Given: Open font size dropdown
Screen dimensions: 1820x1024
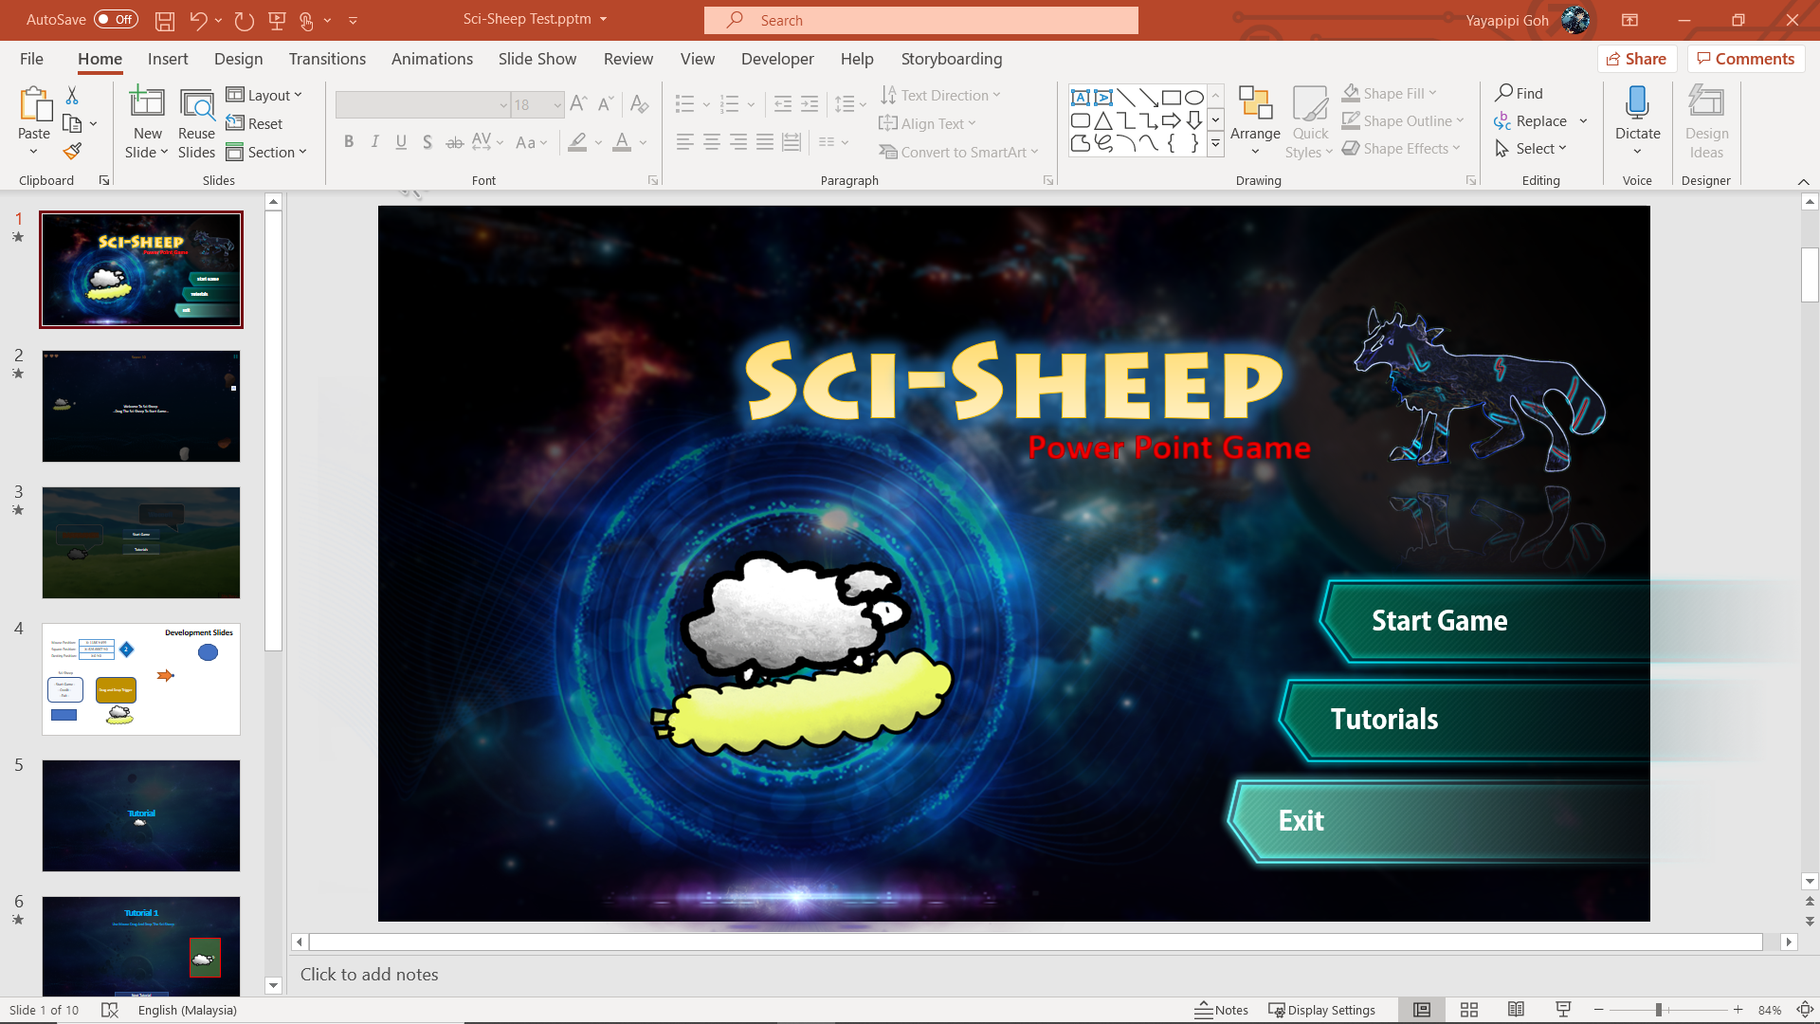Looking at the screenshot, I should [557, 104].
